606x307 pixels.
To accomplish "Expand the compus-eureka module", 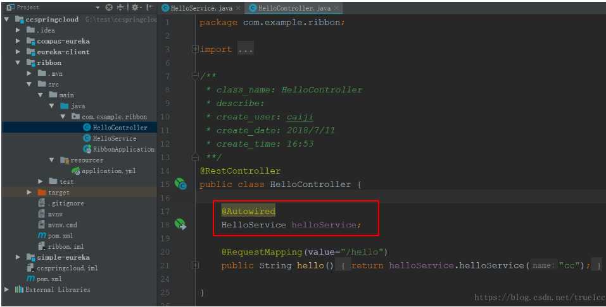I will [x=18, y=41].
